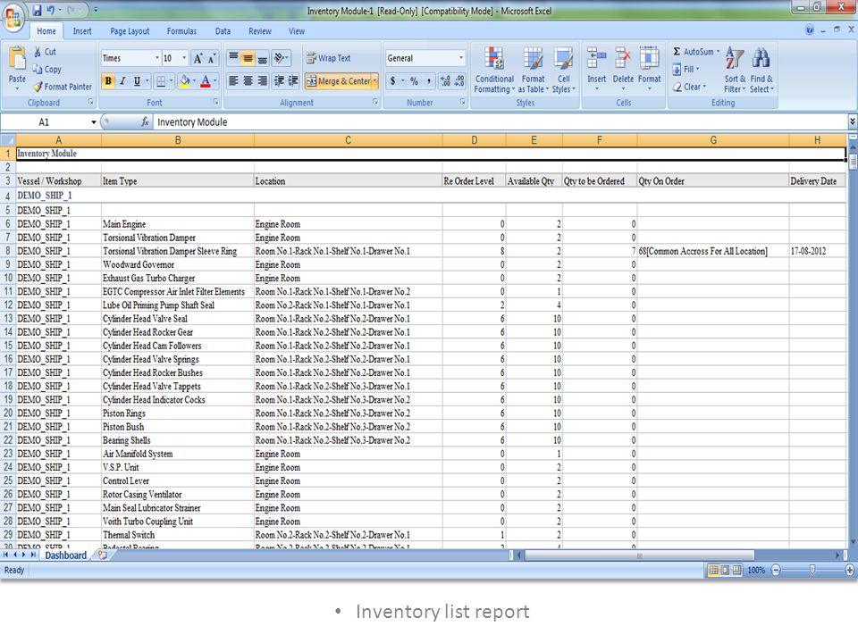Switch to Page Break Preview in status bar
Image resolution: width=858 pixels, height=643 pixels.
click(737, 571)
